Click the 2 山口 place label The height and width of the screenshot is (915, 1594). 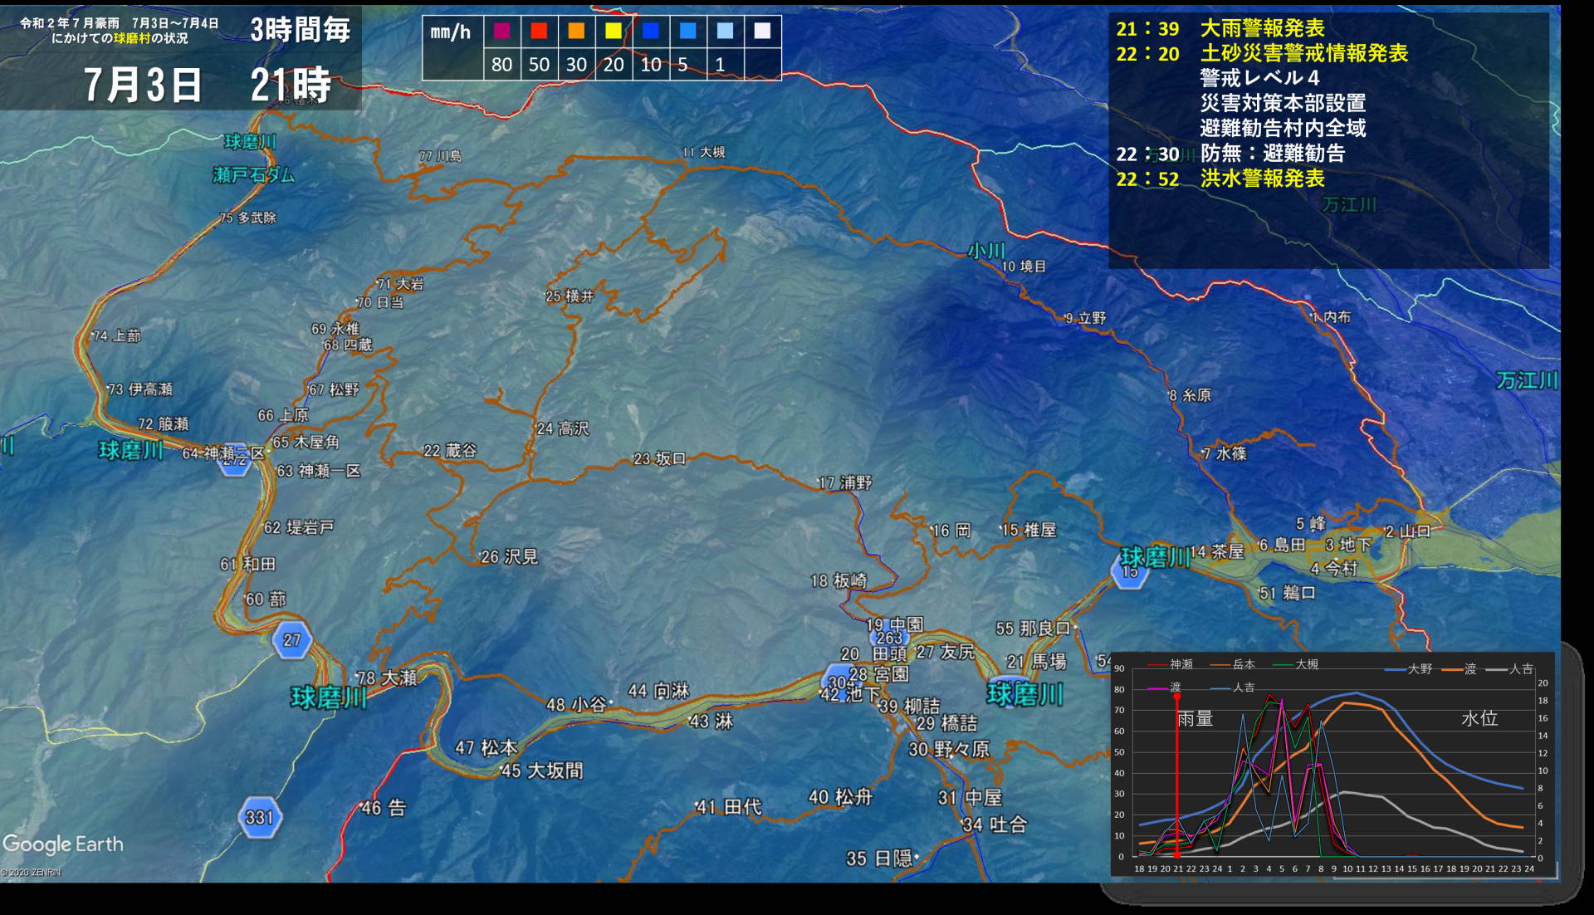point(1407,531)
